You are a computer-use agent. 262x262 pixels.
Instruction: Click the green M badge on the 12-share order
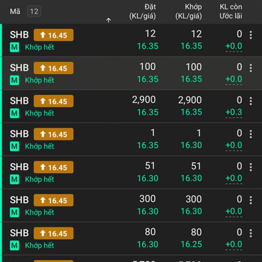14,47
